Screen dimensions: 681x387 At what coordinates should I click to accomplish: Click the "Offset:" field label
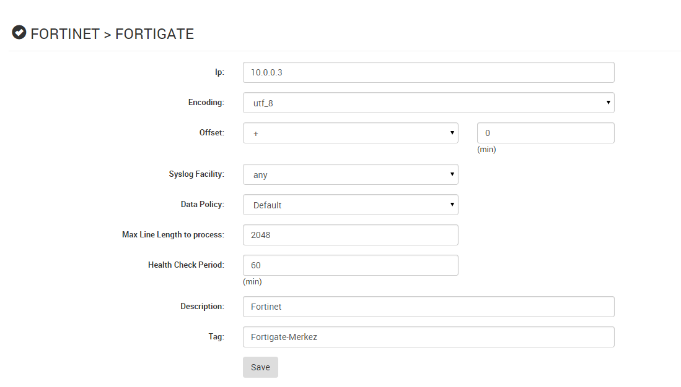211,132
